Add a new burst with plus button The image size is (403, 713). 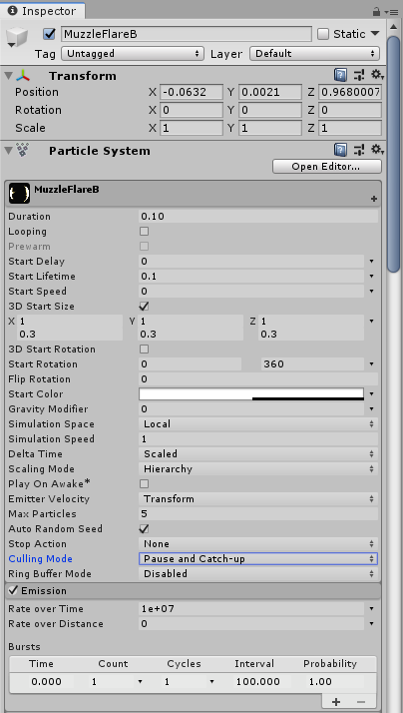(336, 702)
